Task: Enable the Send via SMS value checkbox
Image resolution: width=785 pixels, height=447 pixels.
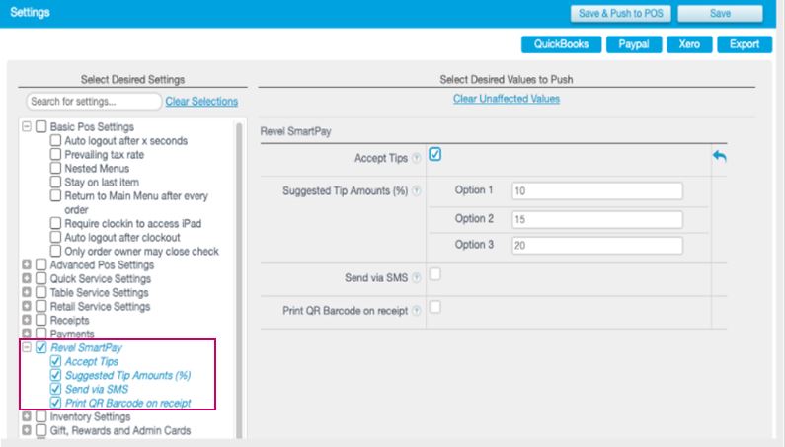Action: [434, 274]
